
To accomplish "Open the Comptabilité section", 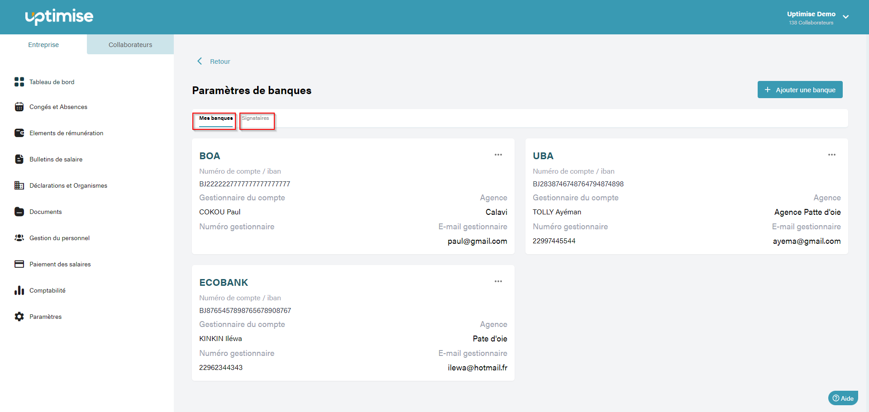I will 48,290.
